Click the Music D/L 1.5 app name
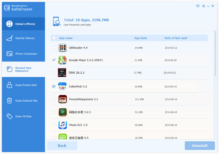 [x=79, y=125]
